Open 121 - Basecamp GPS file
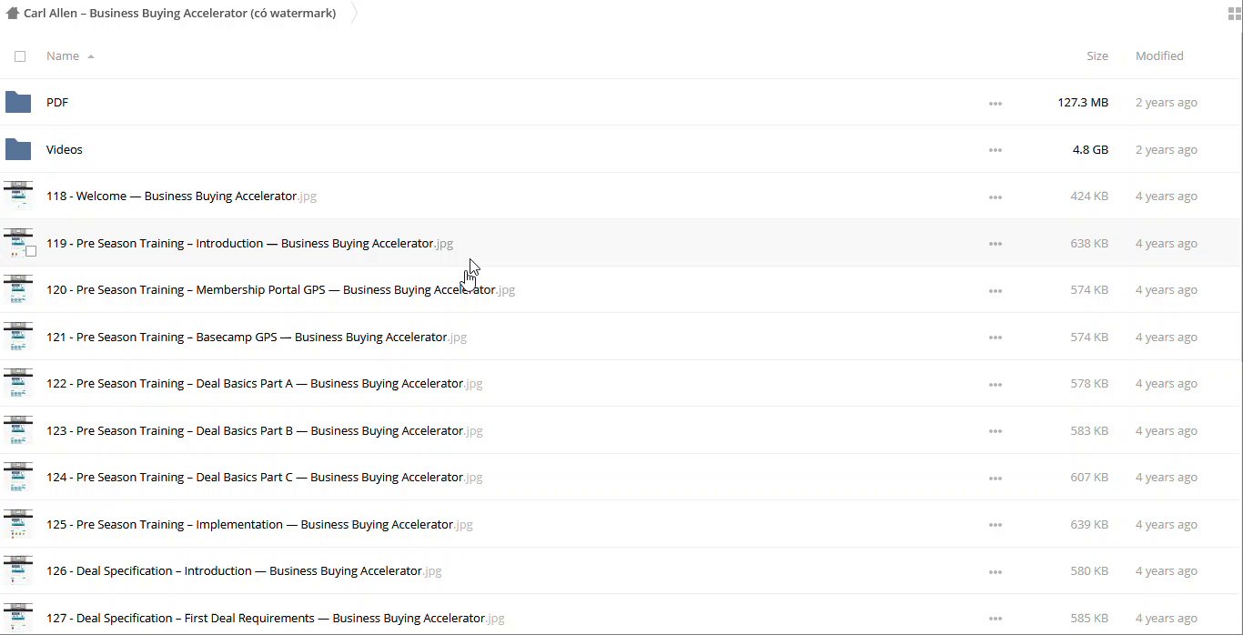Screen dimensions: 1243x635 tap(257, 337)
